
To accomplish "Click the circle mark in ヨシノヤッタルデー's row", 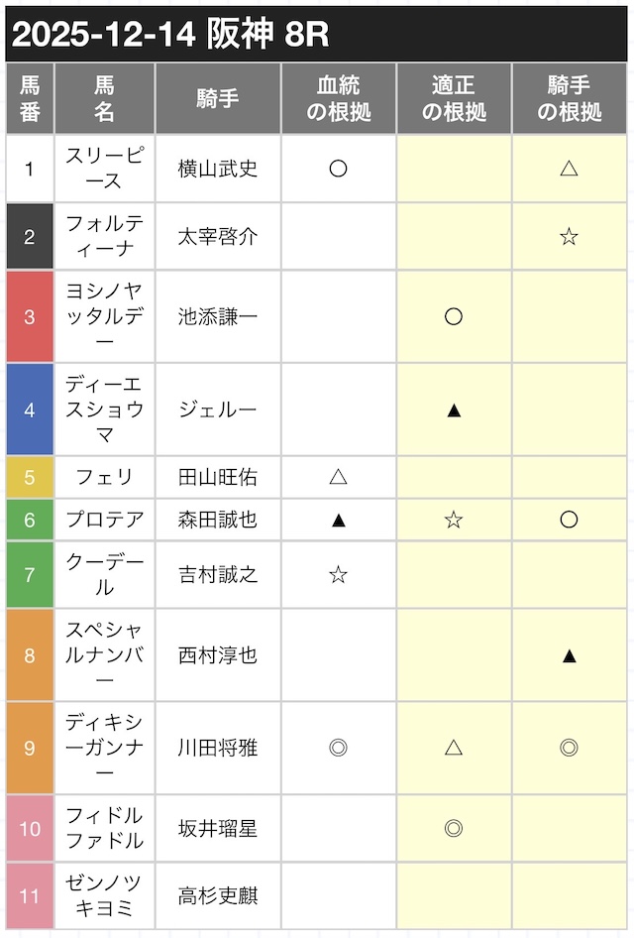I will point(453,316).
